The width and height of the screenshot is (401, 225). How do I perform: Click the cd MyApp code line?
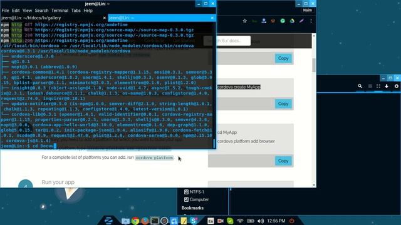[x=227, y=132]
